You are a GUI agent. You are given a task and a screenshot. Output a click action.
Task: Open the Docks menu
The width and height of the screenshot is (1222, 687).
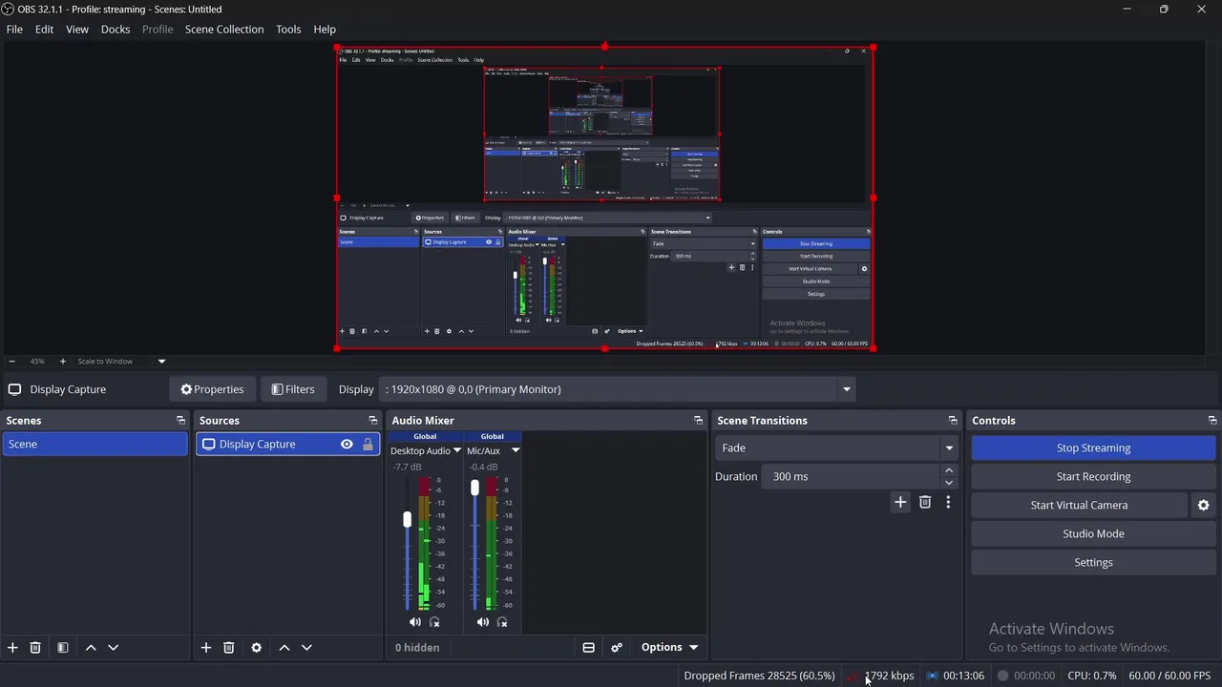pos(116,30)
